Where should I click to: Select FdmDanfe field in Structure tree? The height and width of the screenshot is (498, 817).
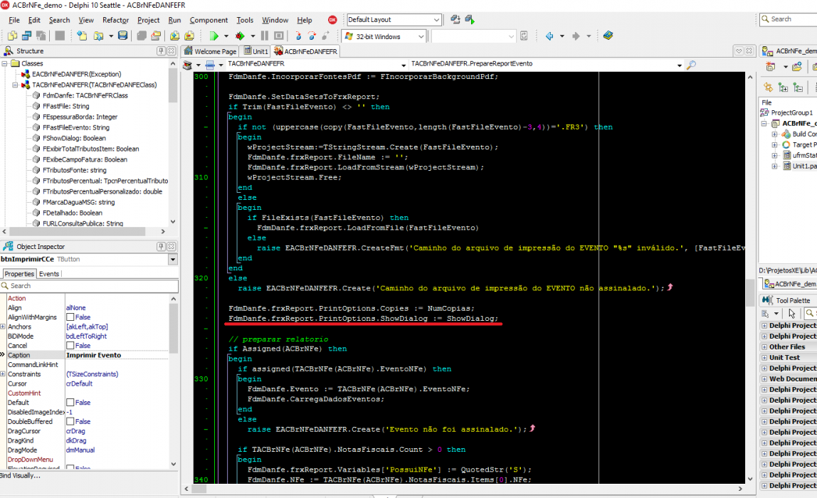[x=85, y=95]
